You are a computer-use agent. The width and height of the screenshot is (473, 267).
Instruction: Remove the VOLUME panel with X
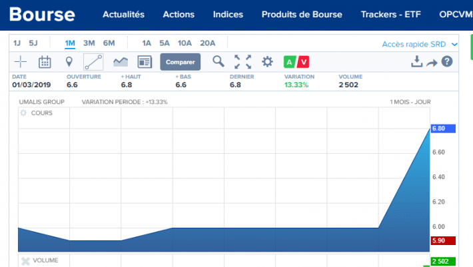(x=25, y=261)
